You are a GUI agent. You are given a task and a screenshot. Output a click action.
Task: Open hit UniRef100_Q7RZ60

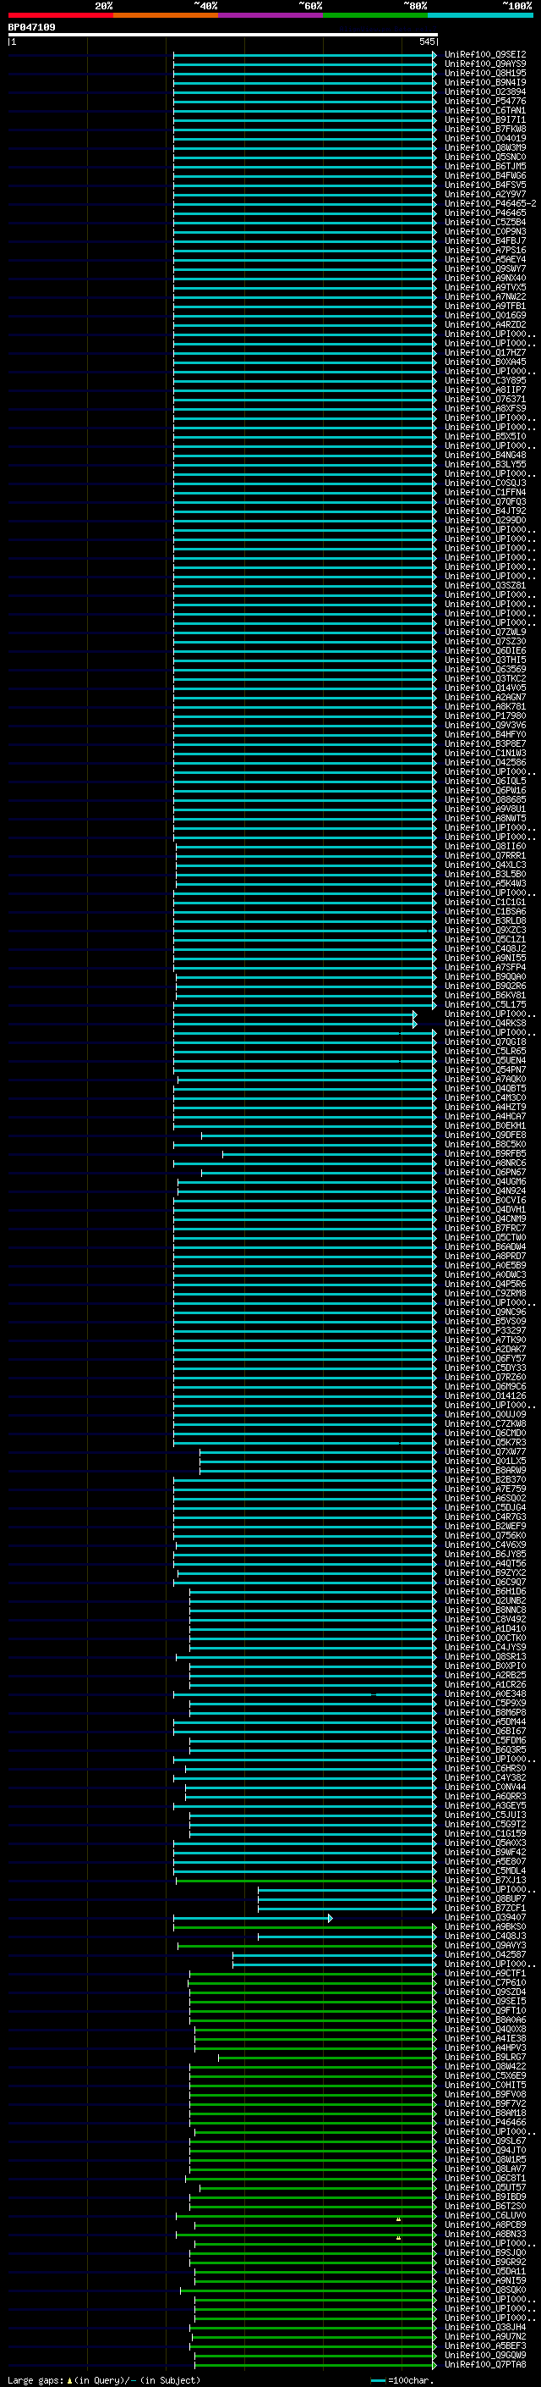pos(485,1377)
